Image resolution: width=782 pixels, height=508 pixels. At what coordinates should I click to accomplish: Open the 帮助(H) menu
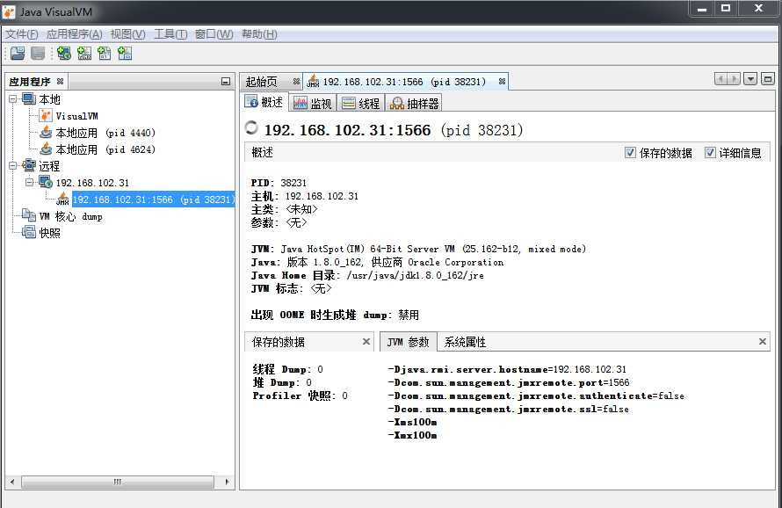click(x=259, y=34)
